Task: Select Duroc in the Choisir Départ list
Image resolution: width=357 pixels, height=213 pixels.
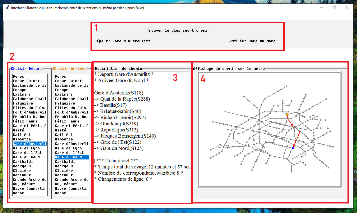Action: coord(30,77)
